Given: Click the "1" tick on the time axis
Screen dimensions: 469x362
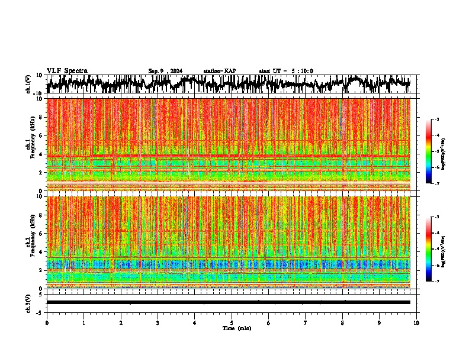Looking at the screenshot, I should (83, 323).
